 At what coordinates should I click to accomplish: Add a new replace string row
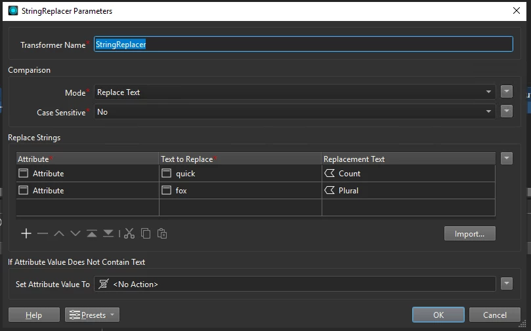pos(26,233)
